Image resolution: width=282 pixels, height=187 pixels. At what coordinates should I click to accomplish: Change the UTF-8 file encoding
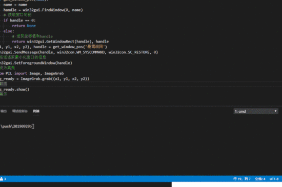274,179
